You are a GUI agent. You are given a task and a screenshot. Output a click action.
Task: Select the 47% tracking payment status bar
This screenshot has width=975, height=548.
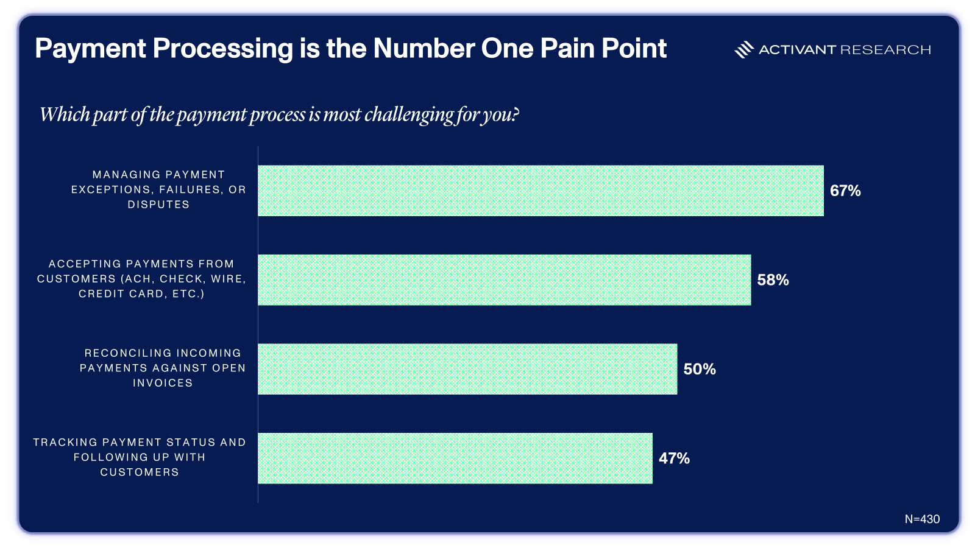pos(455,458)
